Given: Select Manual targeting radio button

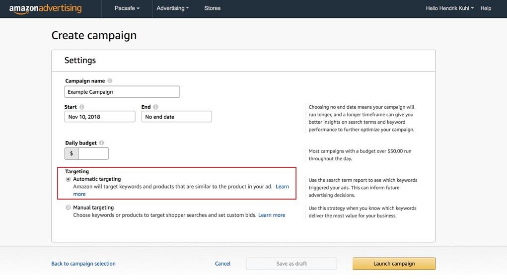Looking at the screenshot, I should pyautogui.click(x=68, y=208).
